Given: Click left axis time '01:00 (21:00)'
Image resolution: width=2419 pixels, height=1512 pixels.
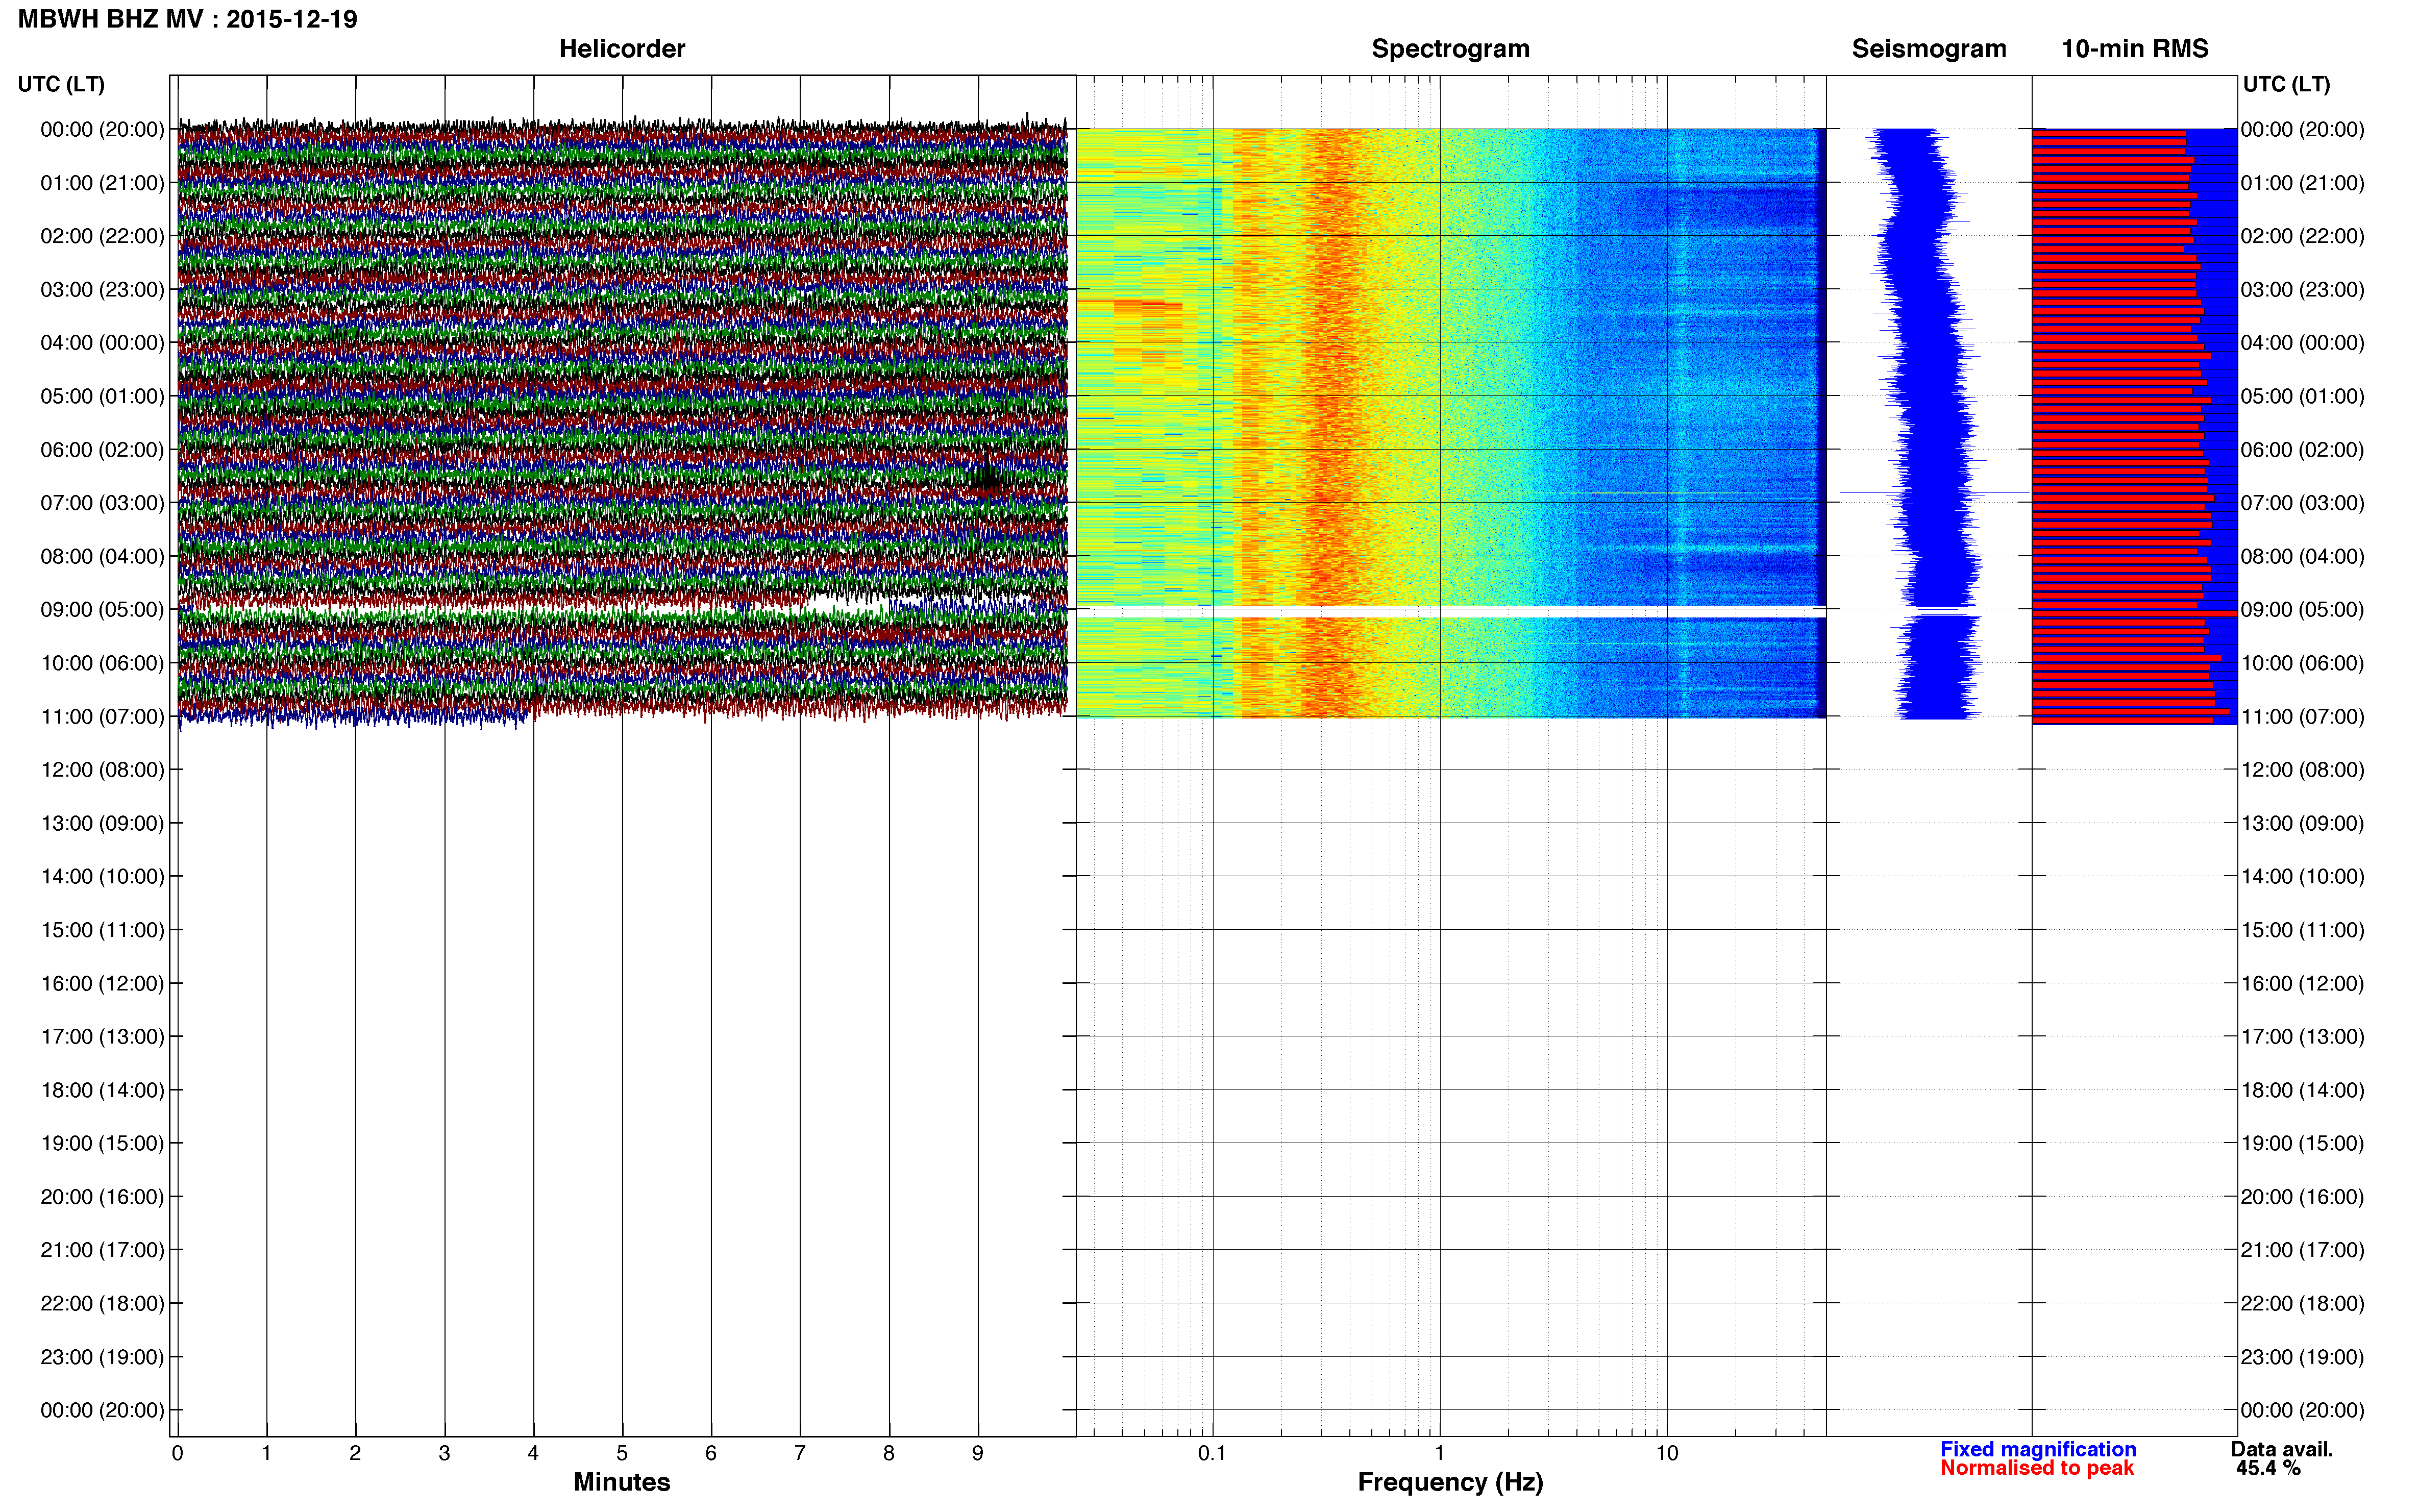Looking at the screenshot, I should [x=102, y=183].
